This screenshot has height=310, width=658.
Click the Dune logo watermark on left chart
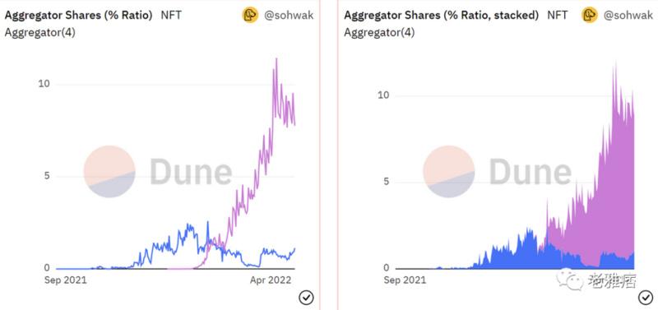pyautogui.click(x=158, y=172)
